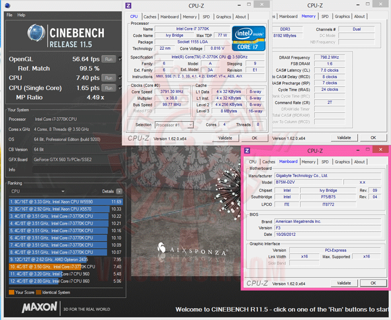The image size is (391, 320).
Task: Click OK in the Mainboard CPU-Z window
Action: coord(373,283)
